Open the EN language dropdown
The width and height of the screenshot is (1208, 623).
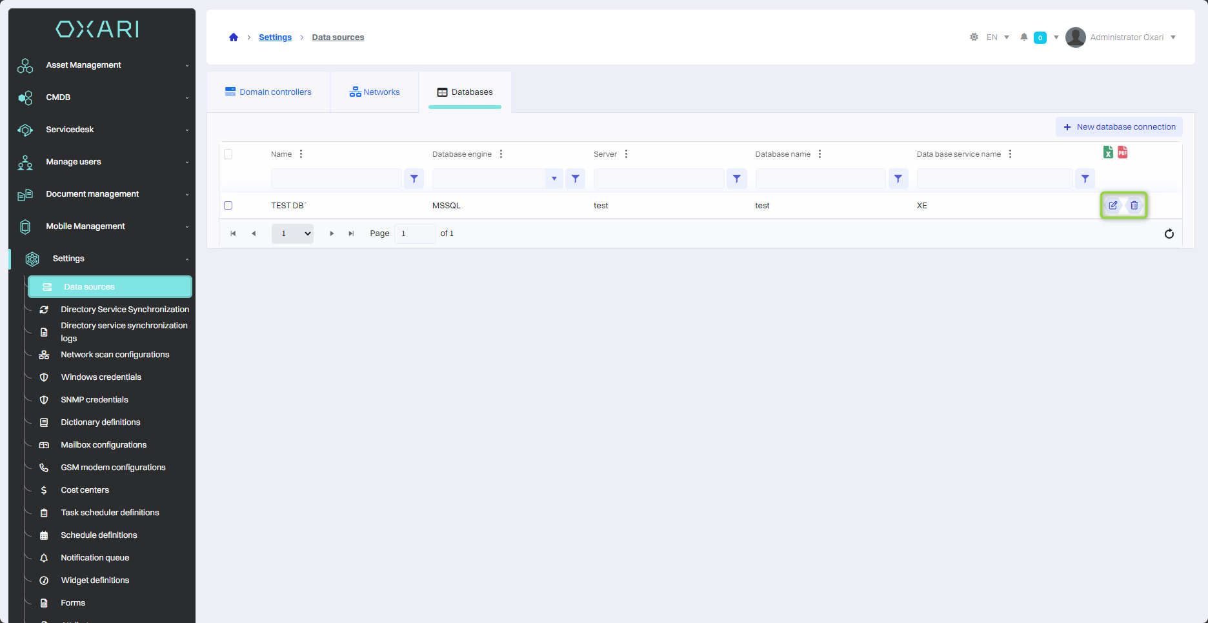point(998,37)
